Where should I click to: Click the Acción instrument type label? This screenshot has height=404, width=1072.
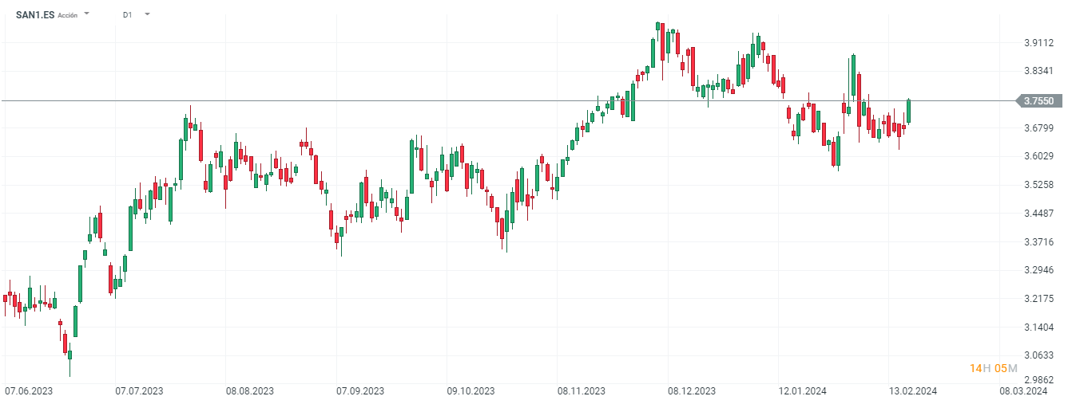pyautogui.click(x=68, y=15)
